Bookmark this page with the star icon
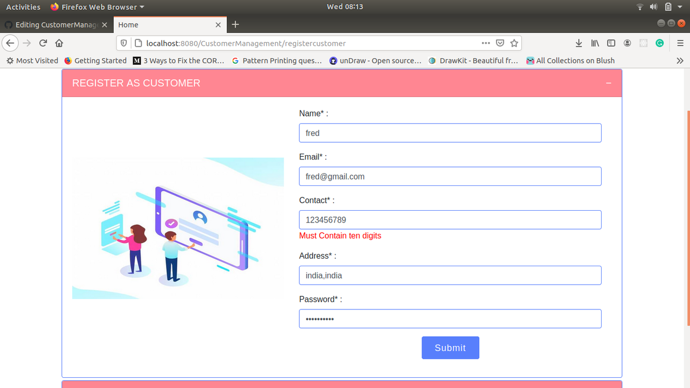This screenshot has height=388, width=690. [514, 43]
